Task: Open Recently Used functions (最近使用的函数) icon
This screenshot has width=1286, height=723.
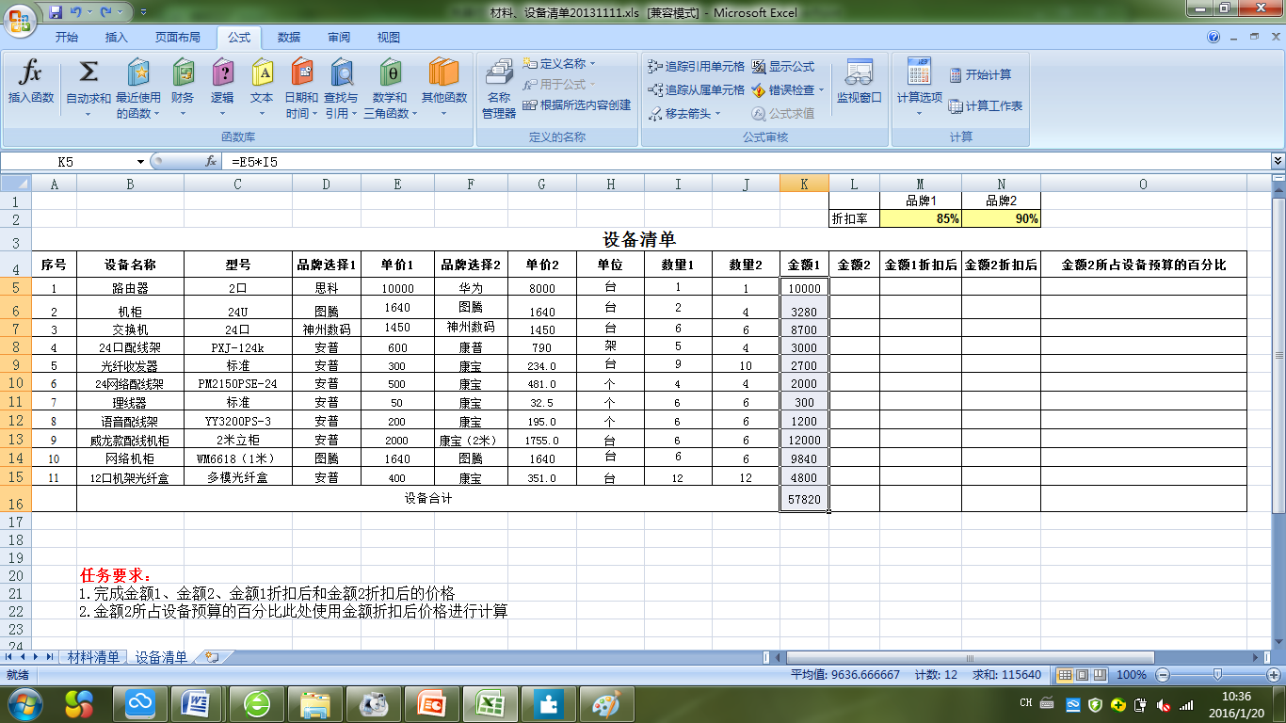Action: [x=138, y=72]
